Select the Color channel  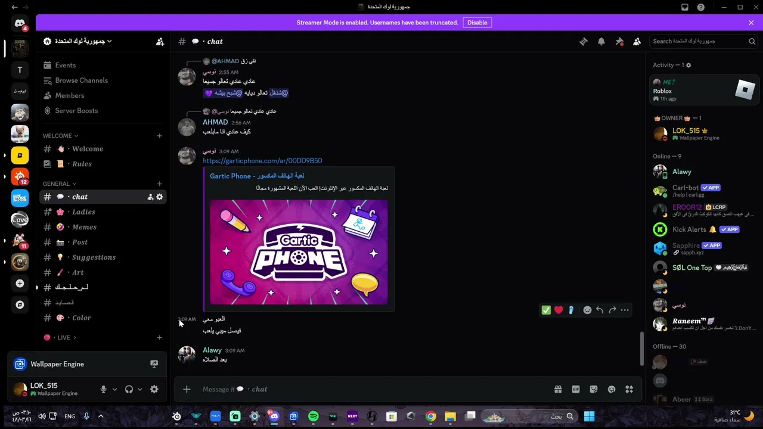click(x=103, y=318)
